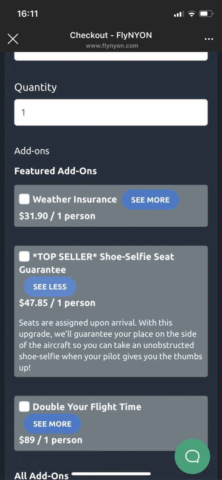The image size is (222, 480).
Task: Collapse Shoe-Selfie description with SEE LESS
Action: [50, 287]
